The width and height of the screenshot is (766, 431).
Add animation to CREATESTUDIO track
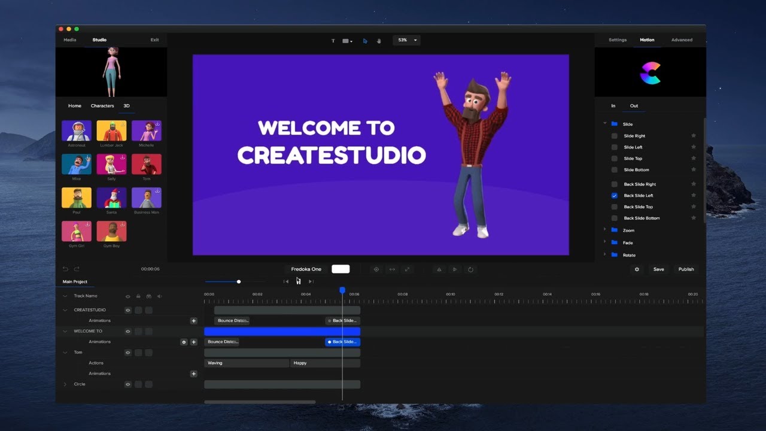[193, 321]
